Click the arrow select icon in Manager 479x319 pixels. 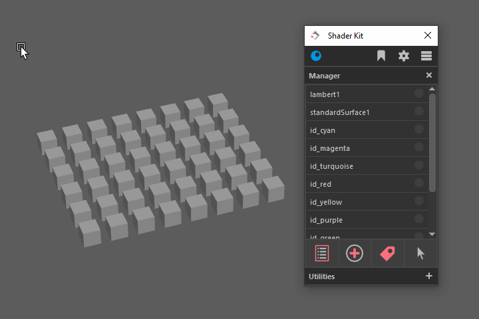pyautogui.click(x=420, y=253)
